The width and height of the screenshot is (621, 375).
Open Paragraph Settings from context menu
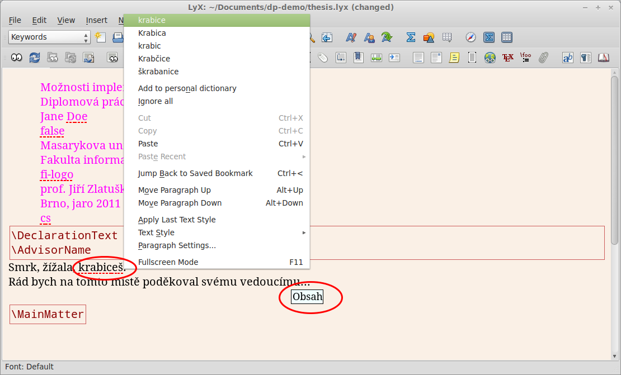click(x=217, y=246)
